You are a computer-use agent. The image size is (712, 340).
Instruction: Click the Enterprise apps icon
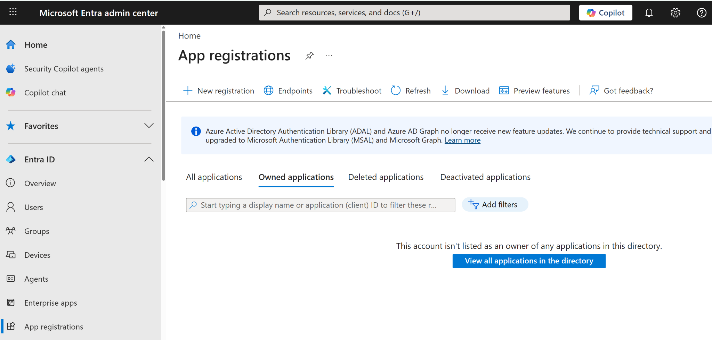(x=11, y=303)
